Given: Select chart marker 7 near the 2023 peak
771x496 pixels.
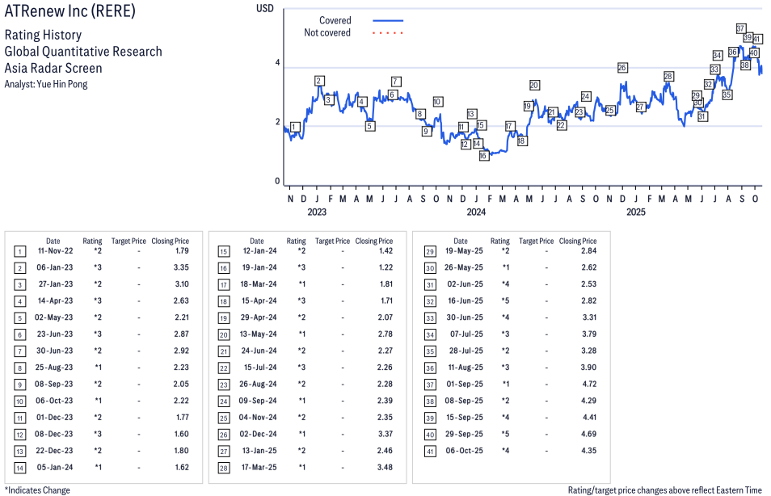Looking at the screenshot, I should point(395,82).
